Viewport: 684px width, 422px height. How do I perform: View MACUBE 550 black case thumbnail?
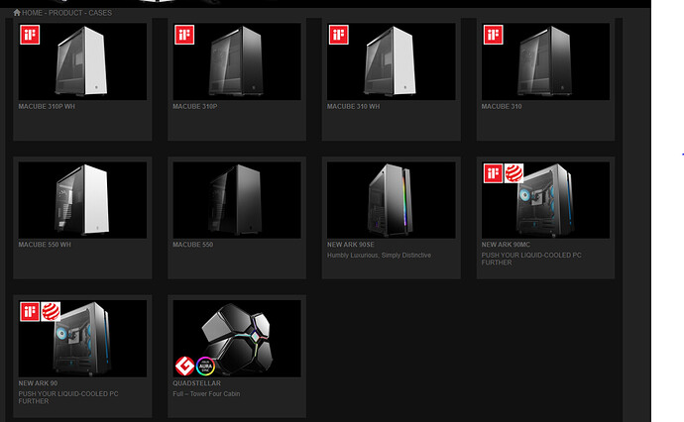[237, 200]
